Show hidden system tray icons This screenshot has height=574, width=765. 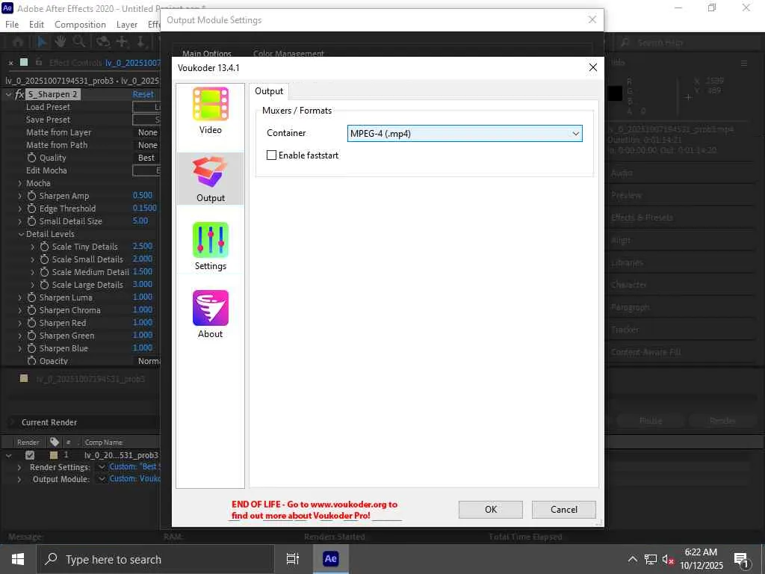click(x=632, y=559)
